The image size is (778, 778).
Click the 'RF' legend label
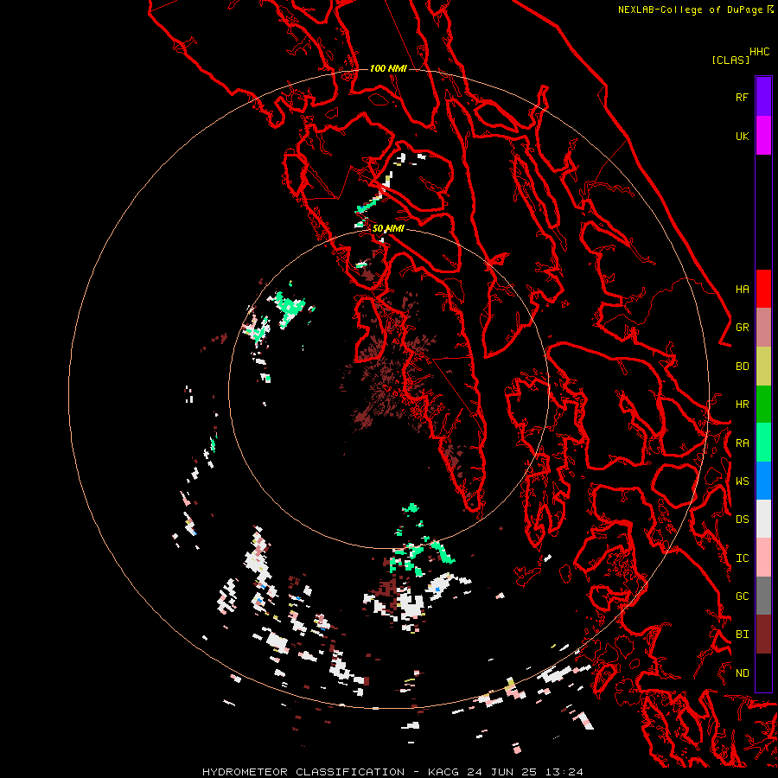742,97
